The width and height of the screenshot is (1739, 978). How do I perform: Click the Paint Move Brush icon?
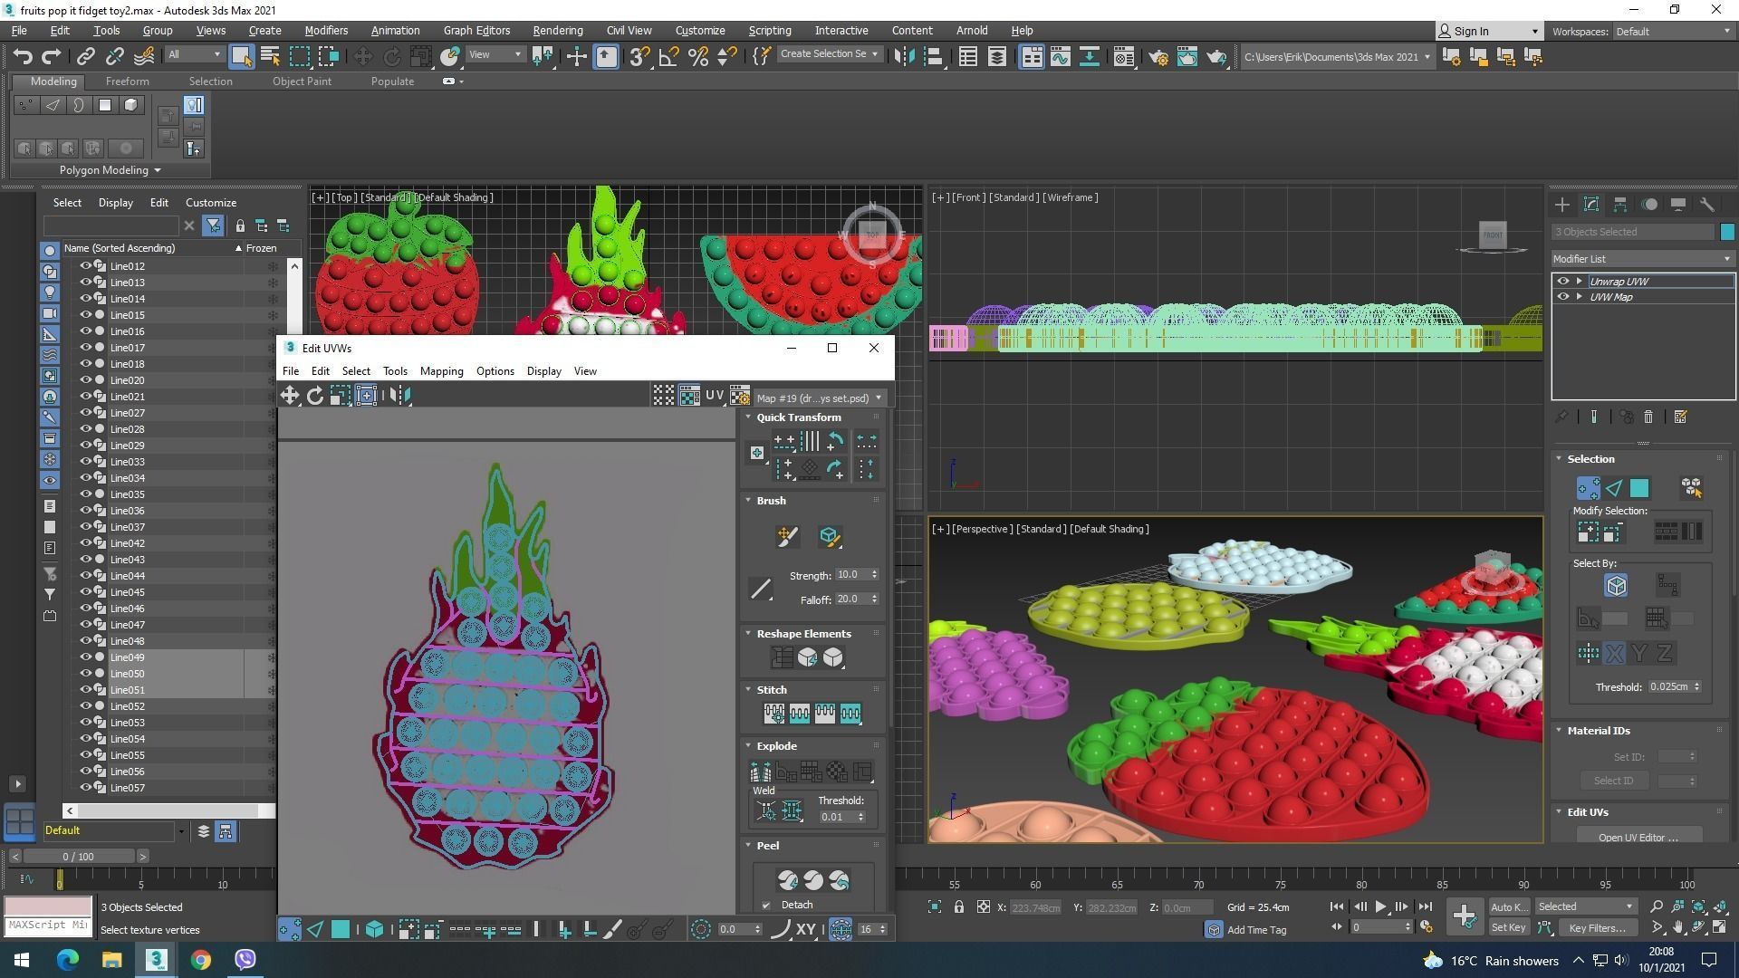click(x=786, y=537)
